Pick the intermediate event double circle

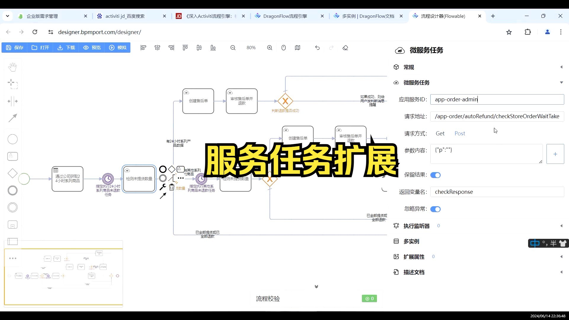12,207
